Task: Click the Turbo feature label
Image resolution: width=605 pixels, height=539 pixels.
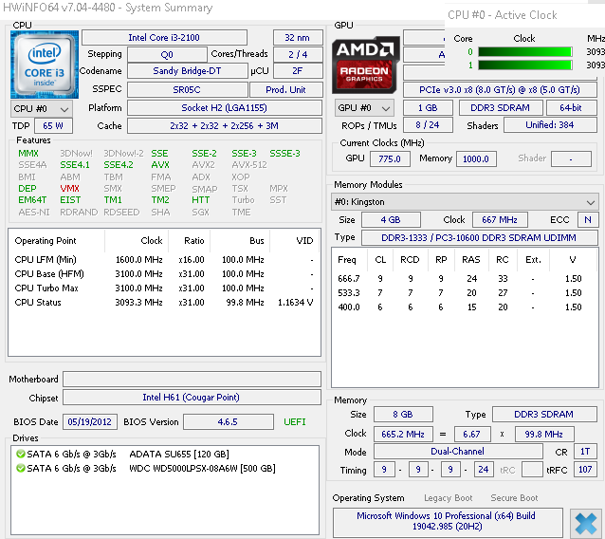Action: (x=243, y=200)
